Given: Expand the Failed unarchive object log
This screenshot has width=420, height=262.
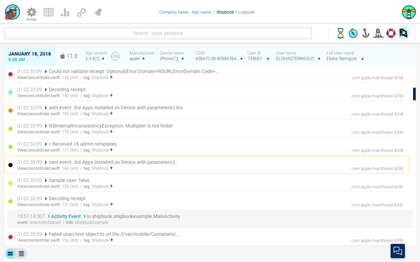Looking at the screenshot, I should (45, 234).
